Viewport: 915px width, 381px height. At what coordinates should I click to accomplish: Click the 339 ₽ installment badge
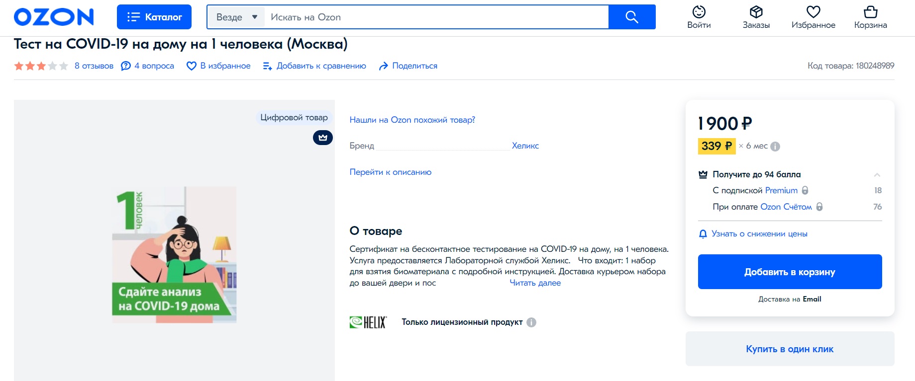pyautogui.click(x=716, y=146)
